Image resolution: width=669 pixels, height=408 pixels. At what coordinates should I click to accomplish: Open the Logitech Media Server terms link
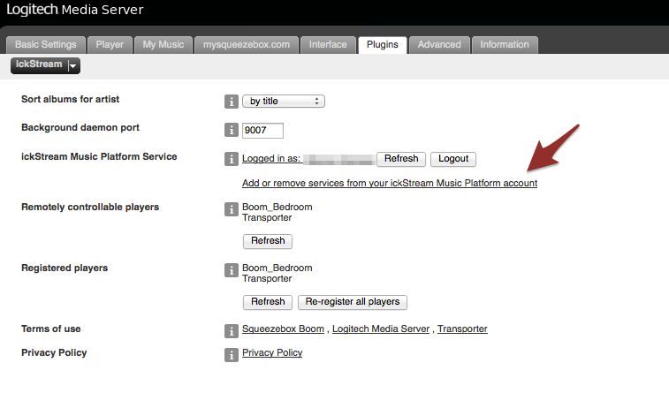click(381, 329)
